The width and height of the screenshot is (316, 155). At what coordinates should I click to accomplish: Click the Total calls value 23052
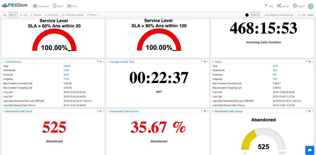(67, 66)
